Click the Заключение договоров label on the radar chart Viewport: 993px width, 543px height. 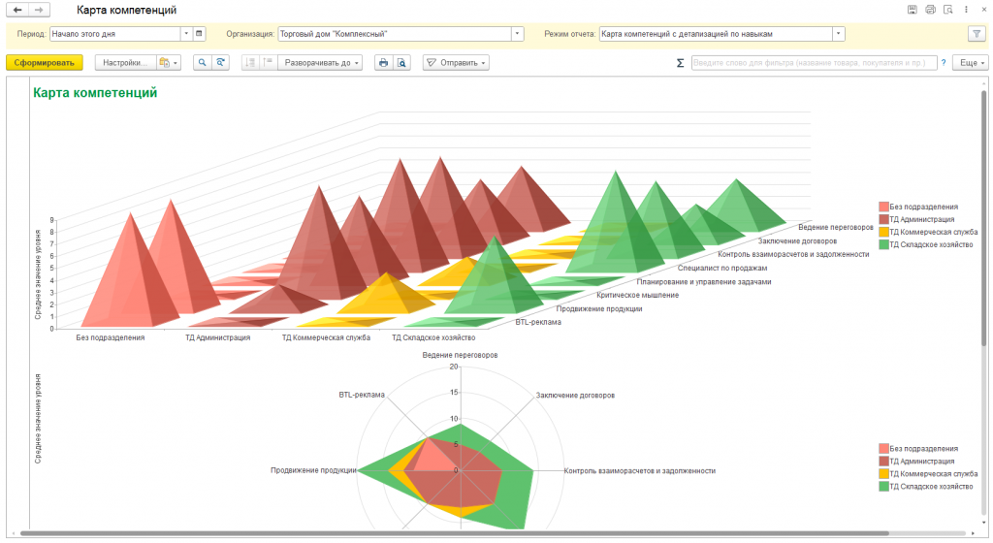tap(575, 395)
